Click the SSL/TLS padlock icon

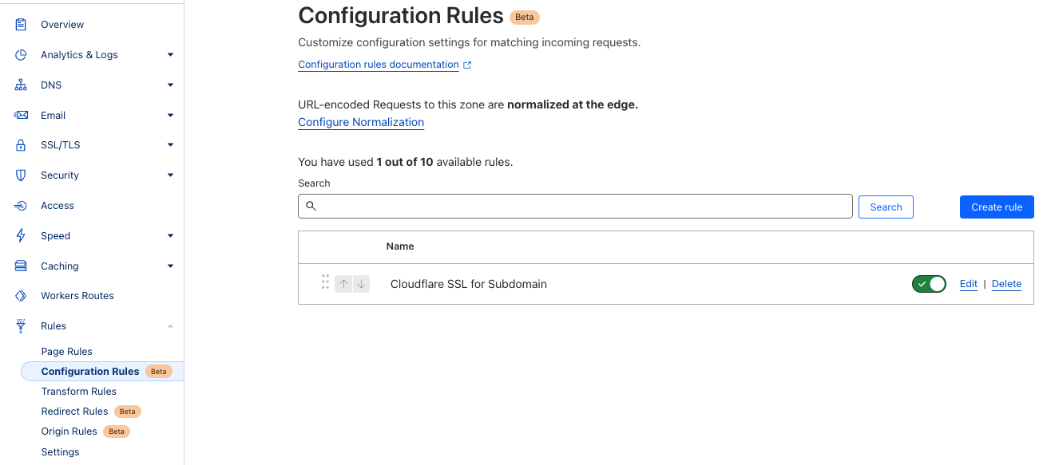coord(21,145)
